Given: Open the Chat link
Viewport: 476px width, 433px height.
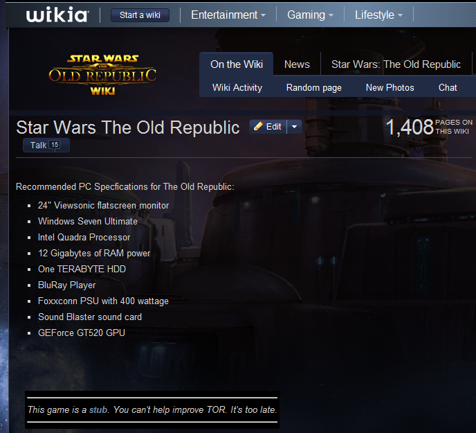Looking at the screenshot, I should (448, 87).
